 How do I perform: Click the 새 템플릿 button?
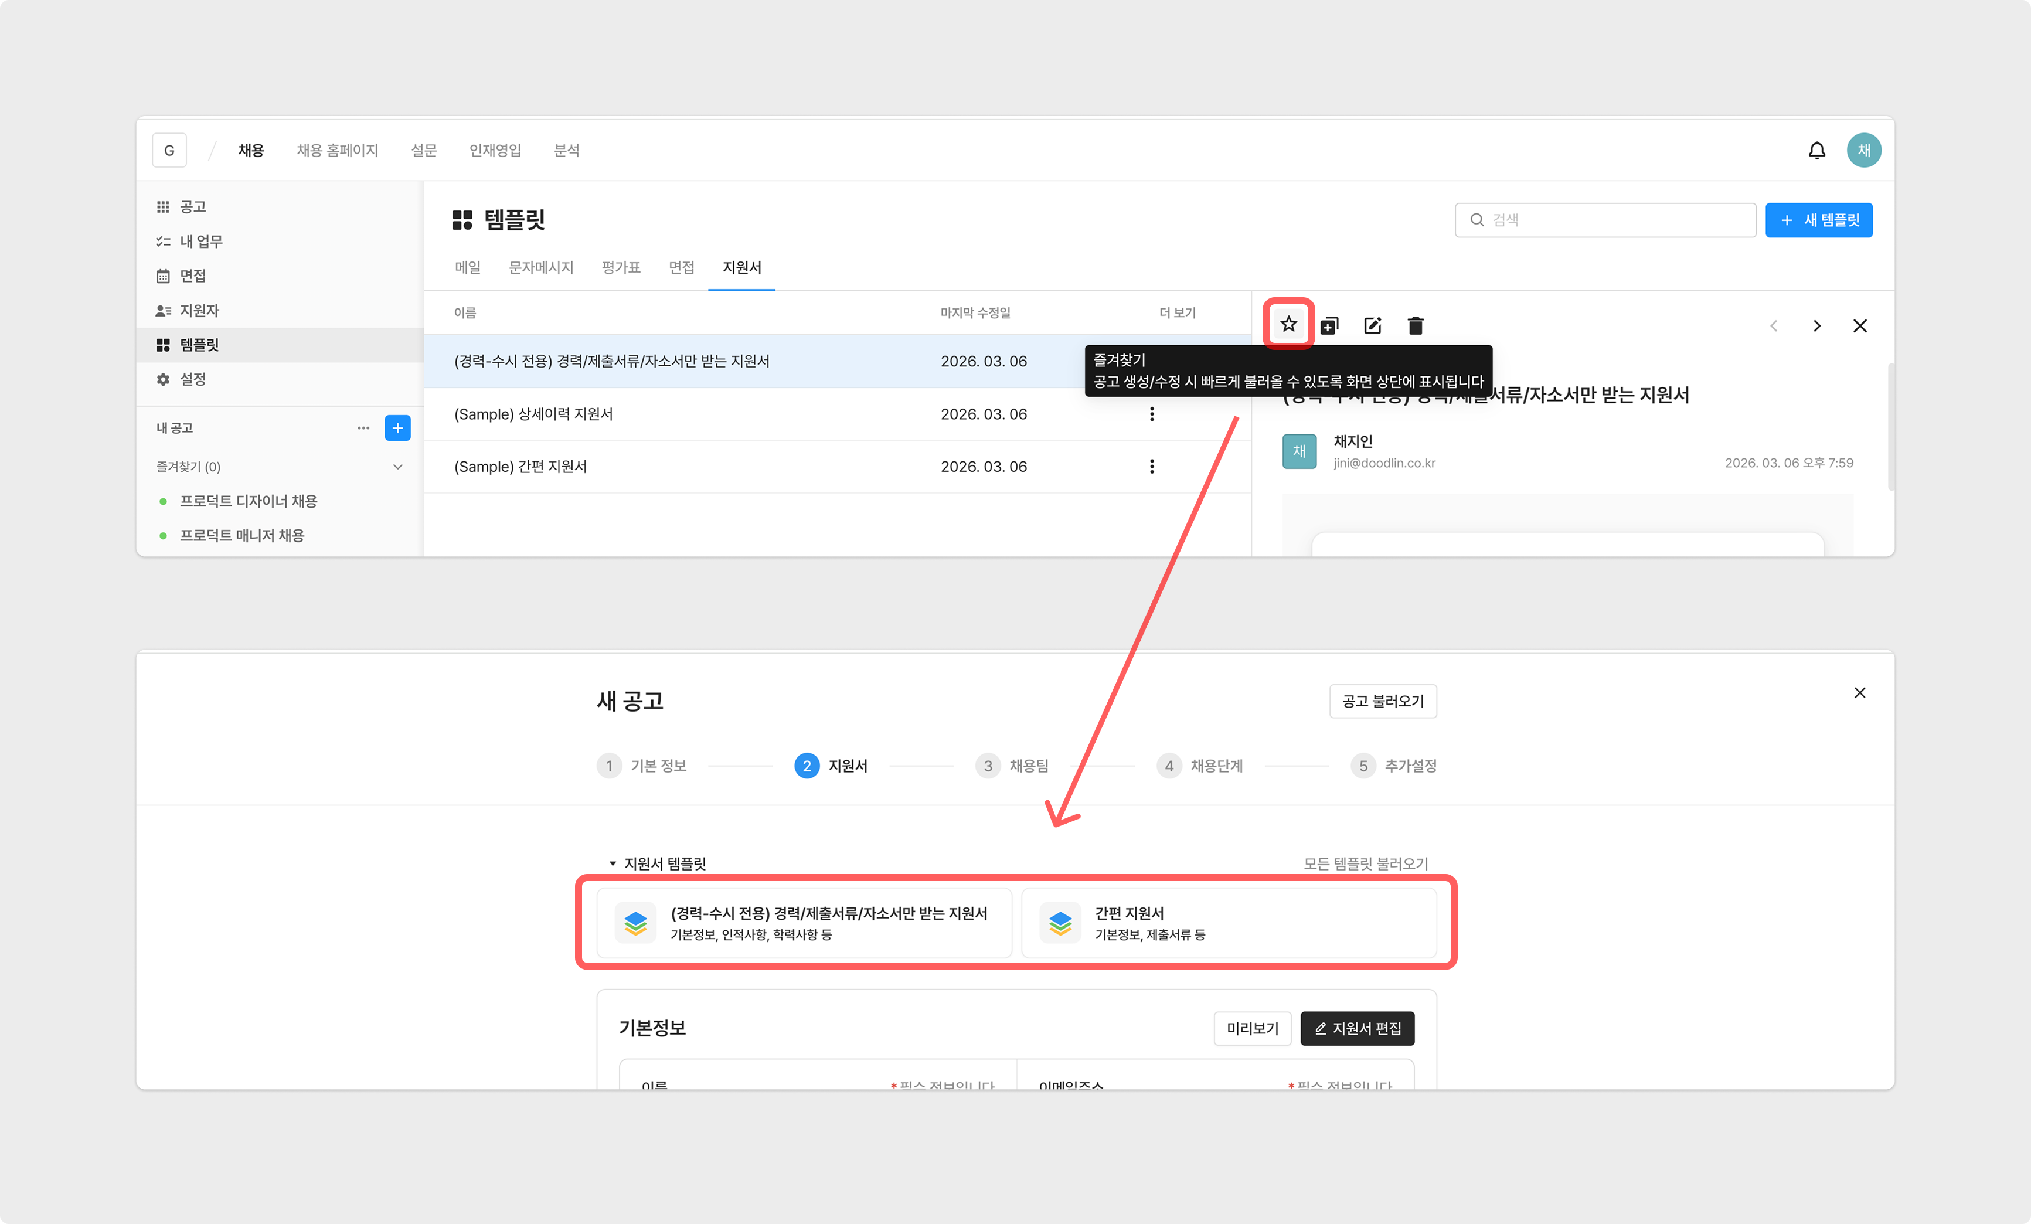[x=1818, y=220]
